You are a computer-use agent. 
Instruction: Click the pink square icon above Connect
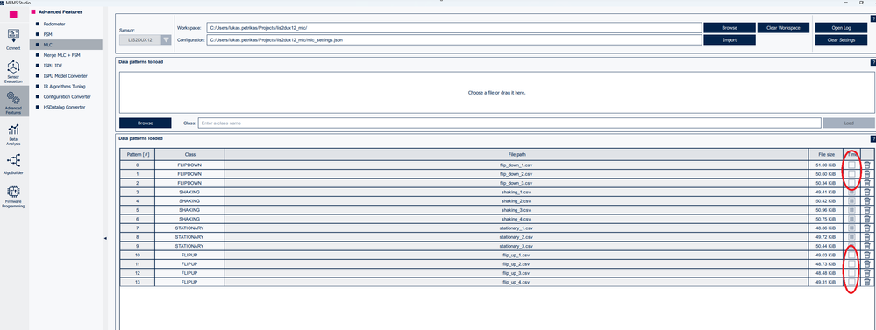[13, 15]
